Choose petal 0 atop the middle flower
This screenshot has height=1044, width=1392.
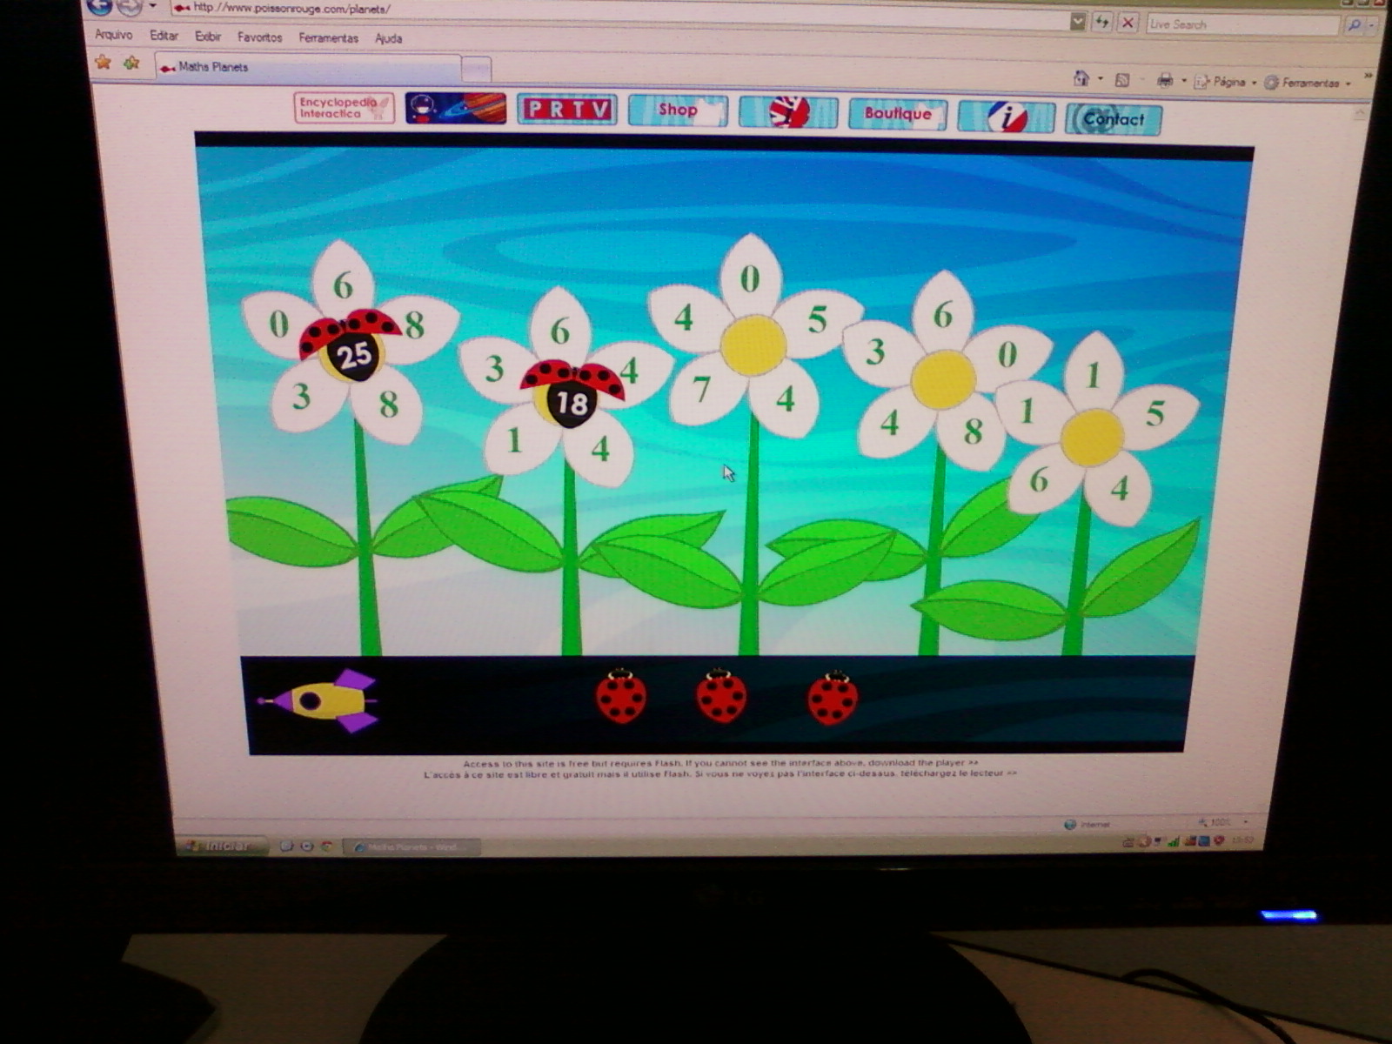point(750,277)
